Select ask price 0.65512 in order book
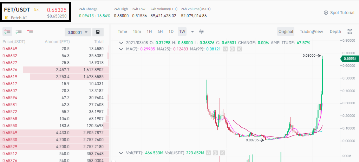This screenshot has height=162, width=359. [10, 154]
